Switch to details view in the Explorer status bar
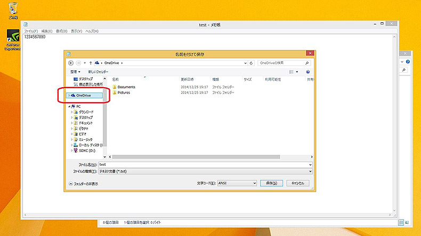 (x=401, y=223)
